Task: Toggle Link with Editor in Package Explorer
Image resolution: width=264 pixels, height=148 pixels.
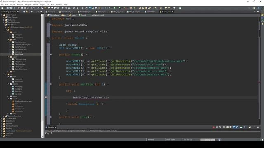Action: (27, 12)
